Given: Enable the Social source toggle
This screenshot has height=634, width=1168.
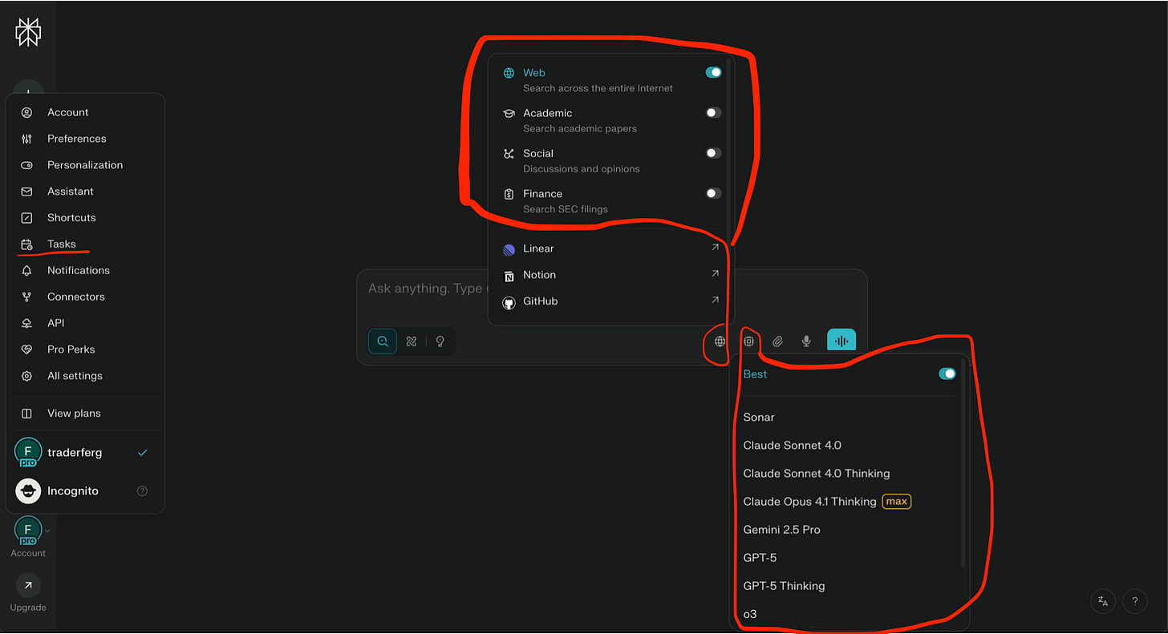Looking at the screenshot, I should tap(713, 153).
